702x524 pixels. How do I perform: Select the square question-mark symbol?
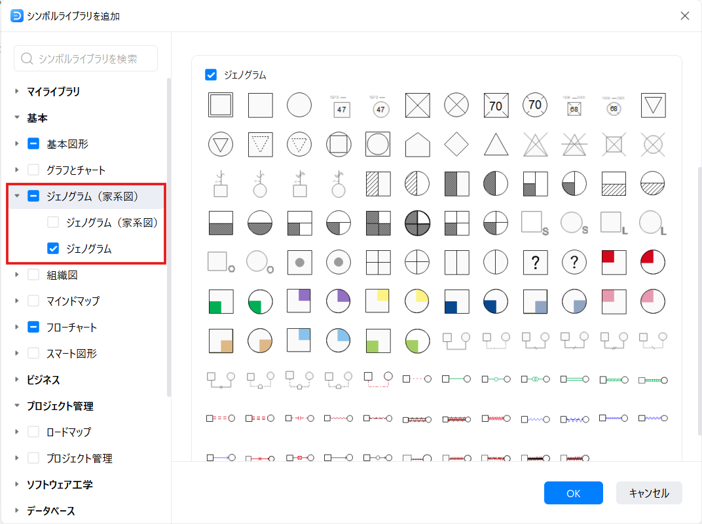535,262
